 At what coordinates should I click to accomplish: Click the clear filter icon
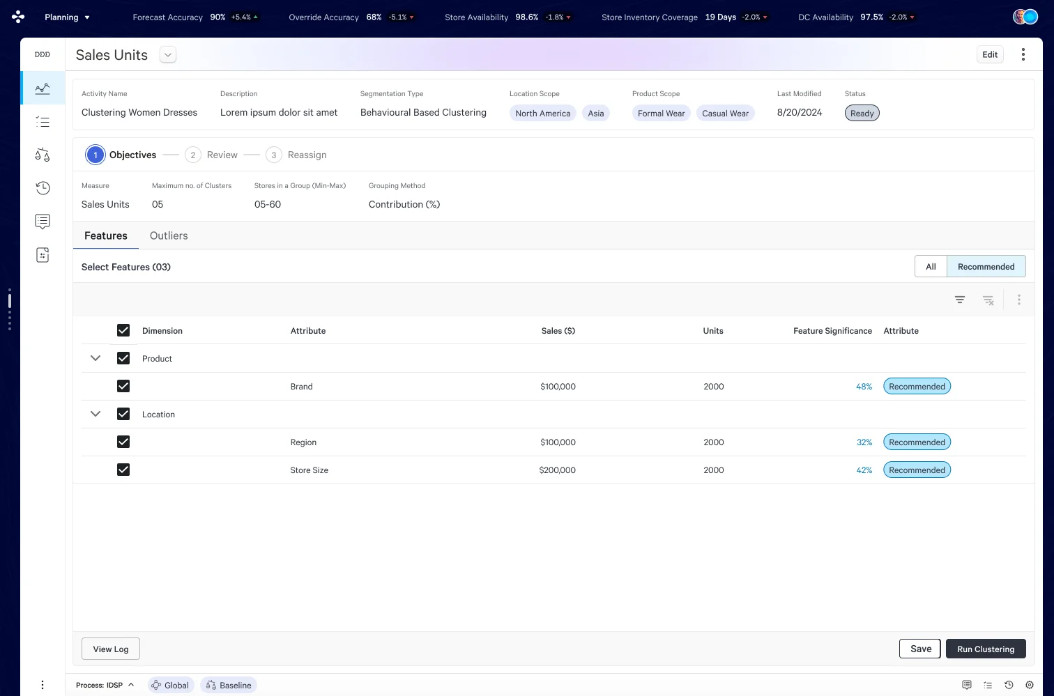(988, 300)
